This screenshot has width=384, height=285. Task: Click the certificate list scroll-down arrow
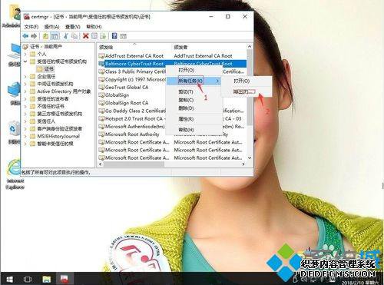(x=250, y=158)
